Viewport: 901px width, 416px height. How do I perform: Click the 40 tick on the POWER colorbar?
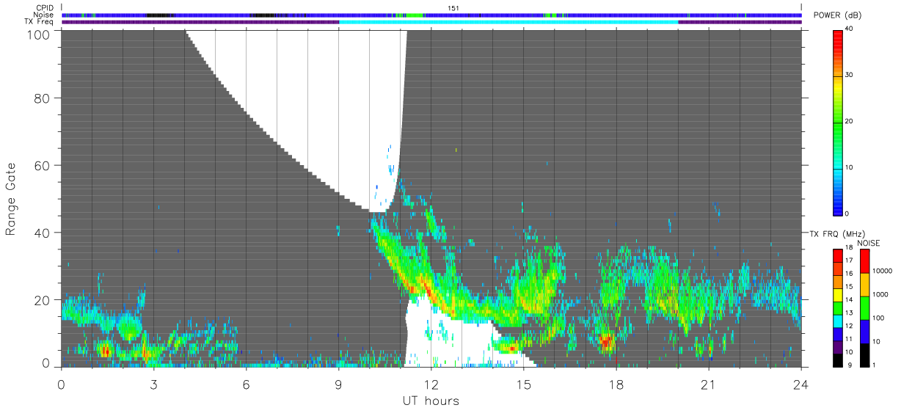(x=849, y=29)
